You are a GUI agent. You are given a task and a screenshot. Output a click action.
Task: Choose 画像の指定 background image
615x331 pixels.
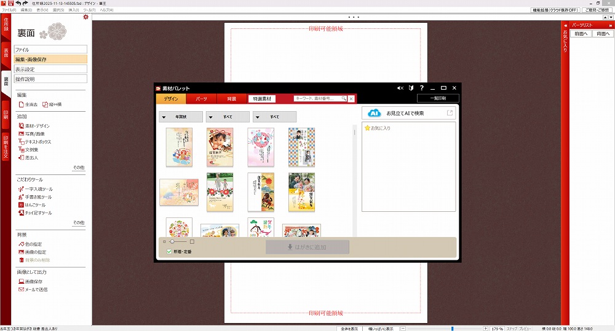(x=32, y=252)
